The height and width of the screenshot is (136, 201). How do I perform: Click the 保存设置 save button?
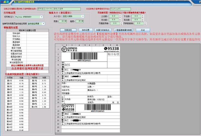click(86, 30)
